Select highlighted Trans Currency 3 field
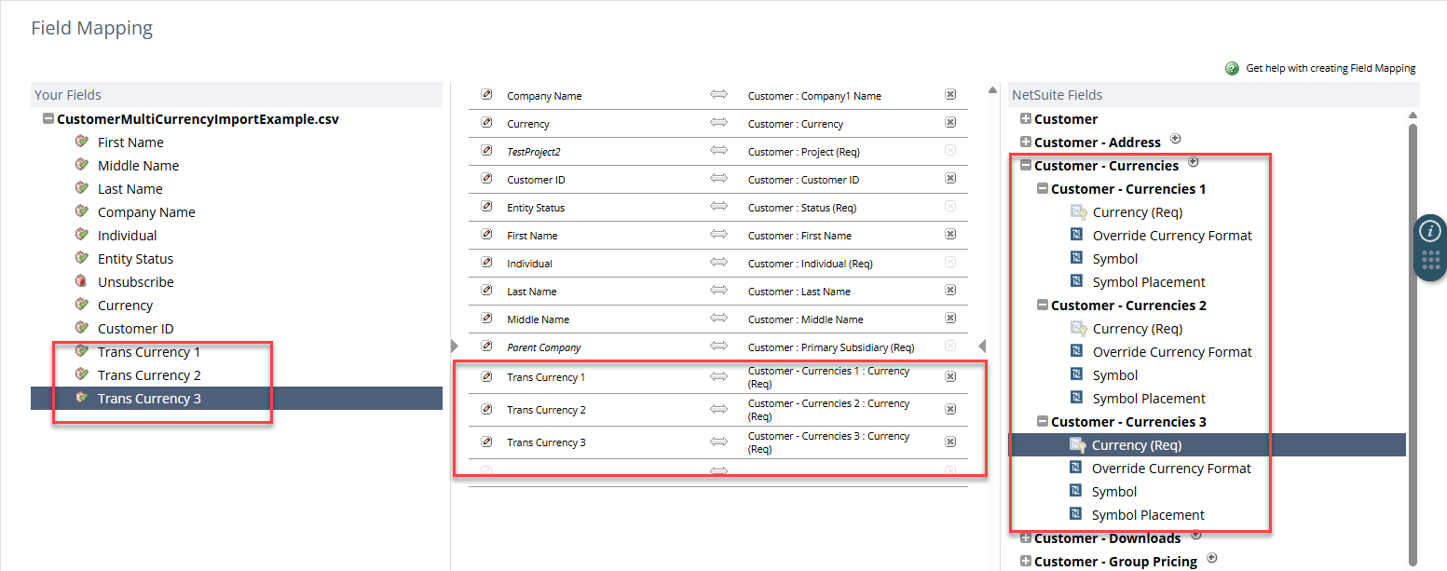This screenshot has height=571, width=1447. (237, 399)
